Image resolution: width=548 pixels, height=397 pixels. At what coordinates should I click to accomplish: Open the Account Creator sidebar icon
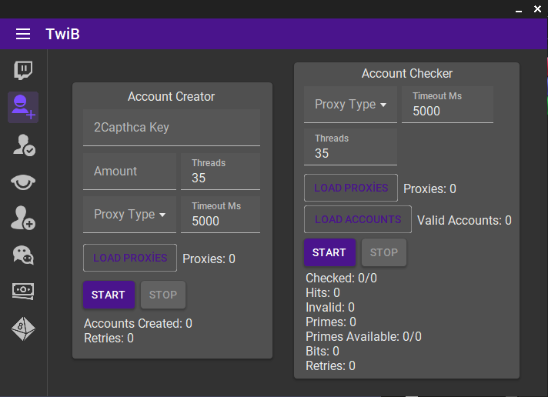(23, 107)
